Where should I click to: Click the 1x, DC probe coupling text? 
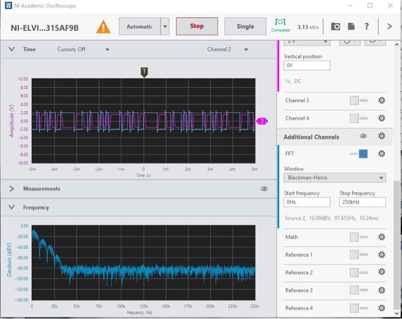(293, 81)
